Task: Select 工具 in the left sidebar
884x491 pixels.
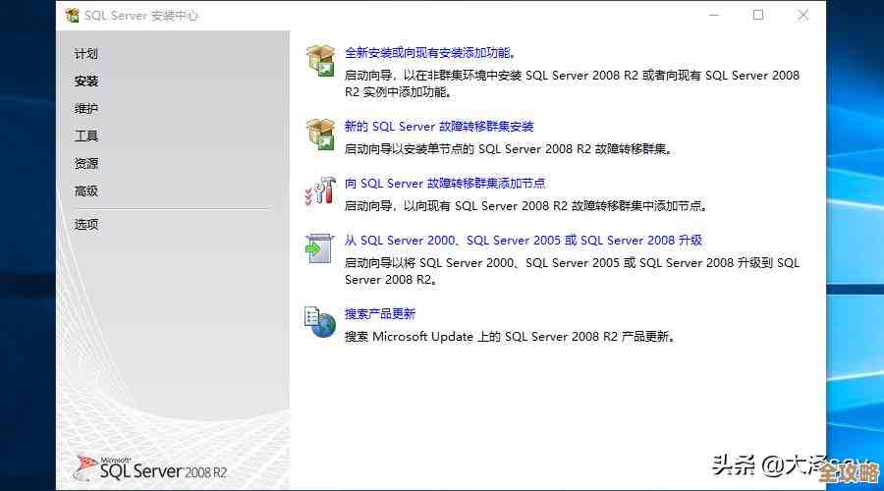Action: (86, 136)
